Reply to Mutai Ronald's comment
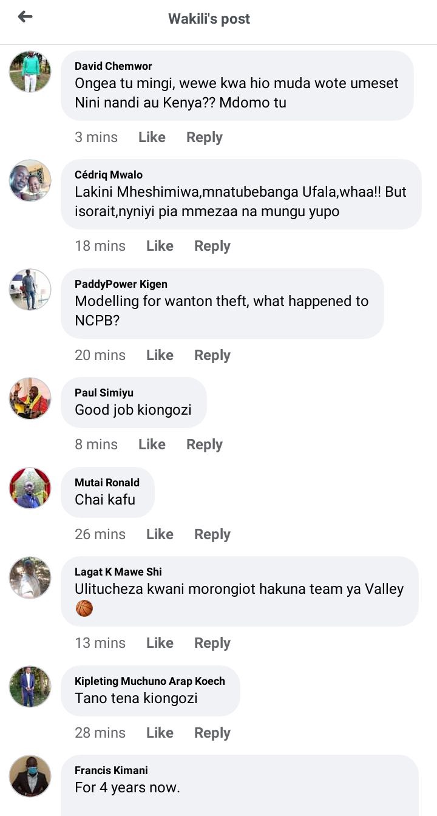Viewport: 437px width, 816px height. click(x=212, y=534)
